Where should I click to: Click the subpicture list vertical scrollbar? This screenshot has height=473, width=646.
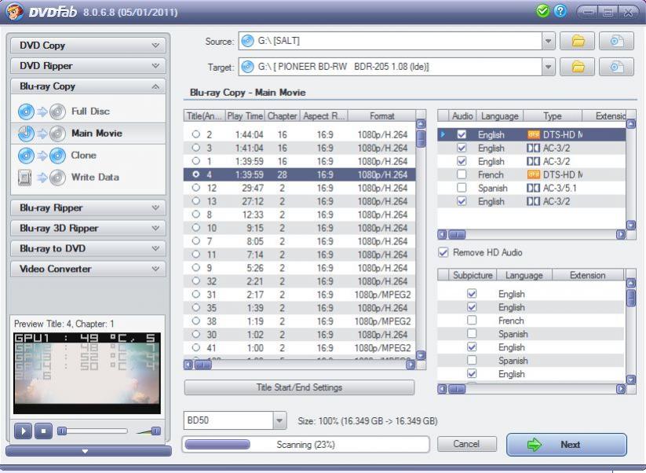pos(631,331)
